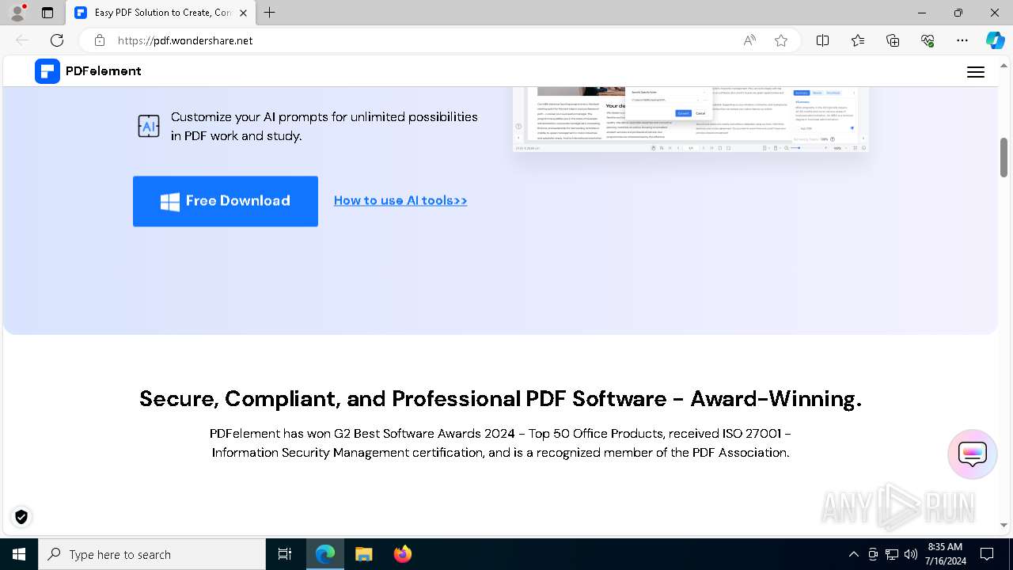This screenshot has height=570, width=1013.
Task: Click the G2 Best Software Awards paragraph
Action: click(500, 443)
